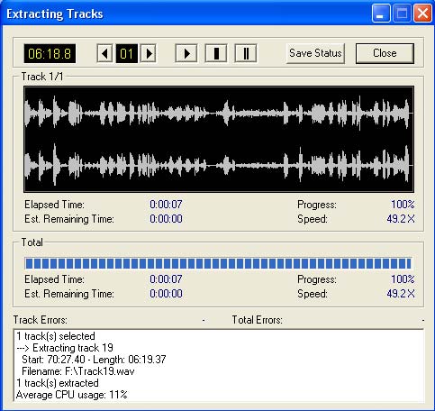
Task: Click the Close button
Action: 385,53
